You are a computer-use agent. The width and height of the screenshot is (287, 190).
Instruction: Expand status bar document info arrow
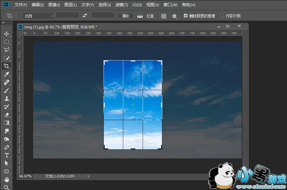click(88, 176)
